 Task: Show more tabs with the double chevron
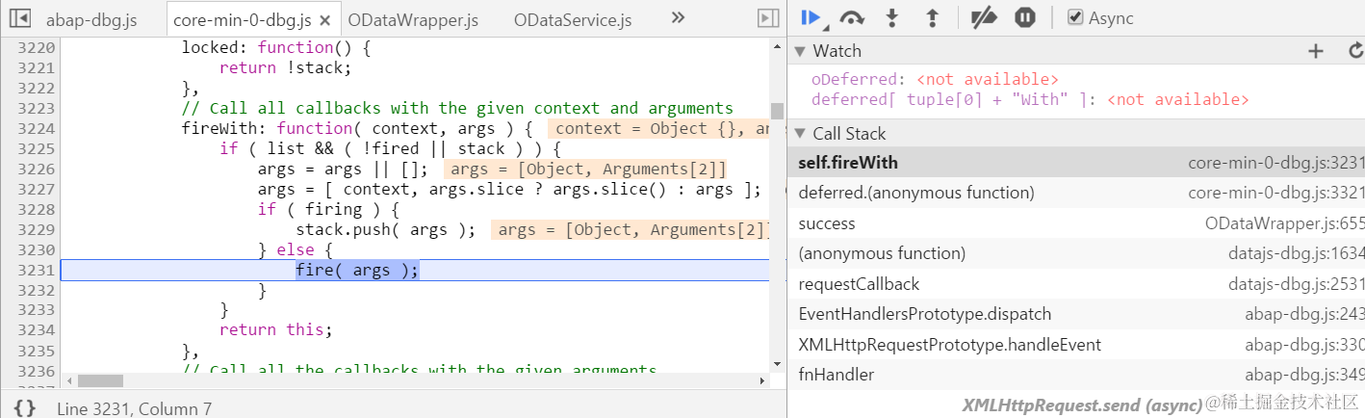[x=678, y=17]
